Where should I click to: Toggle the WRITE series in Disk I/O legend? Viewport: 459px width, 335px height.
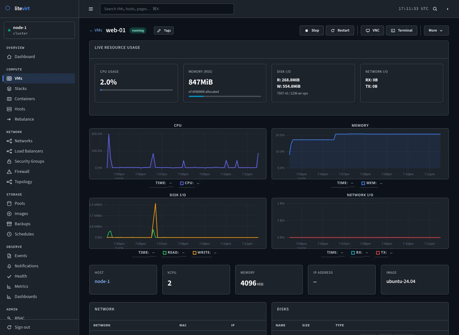pyautogui.click(x=194, y=253)
